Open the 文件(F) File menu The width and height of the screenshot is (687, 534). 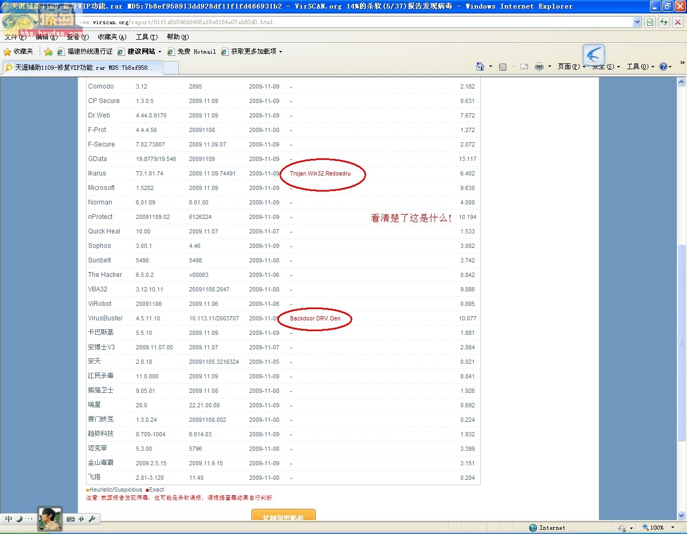coord(15,37)
